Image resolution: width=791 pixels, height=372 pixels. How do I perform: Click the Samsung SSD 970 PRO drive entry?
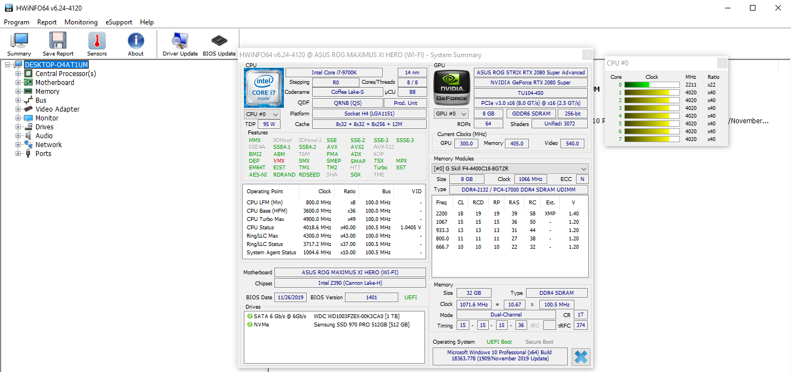362,325
